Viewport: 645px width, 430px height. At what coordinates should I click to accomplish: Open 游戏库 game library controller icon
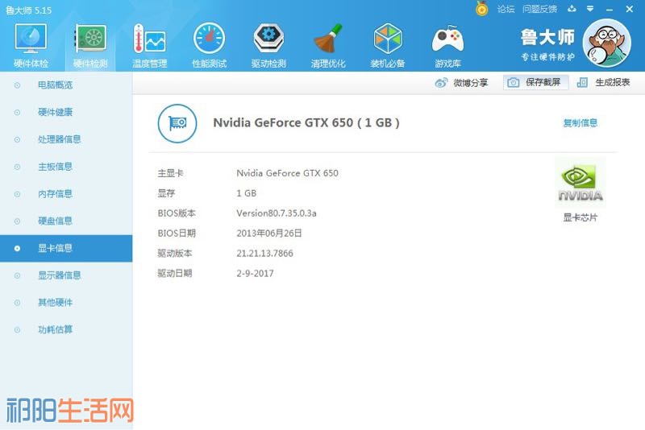447,45
